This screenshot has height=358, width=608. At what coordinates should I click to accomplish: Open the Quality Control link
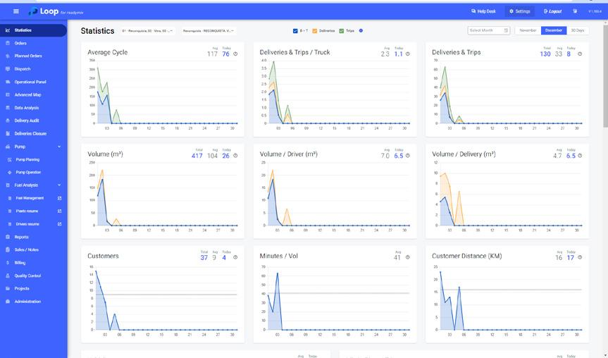click(27, 276)
